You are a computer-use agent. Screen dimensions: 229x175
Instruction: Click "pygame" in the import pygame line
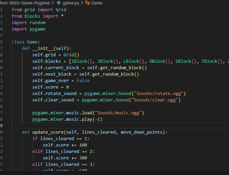pyautogui.click(x=38, y=29)
